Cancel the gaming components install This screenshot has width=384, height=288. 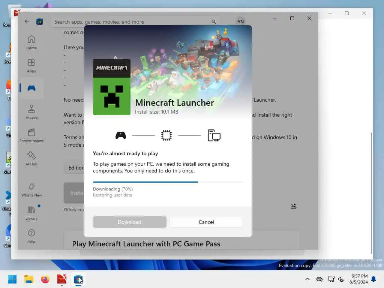pos(206,222)
